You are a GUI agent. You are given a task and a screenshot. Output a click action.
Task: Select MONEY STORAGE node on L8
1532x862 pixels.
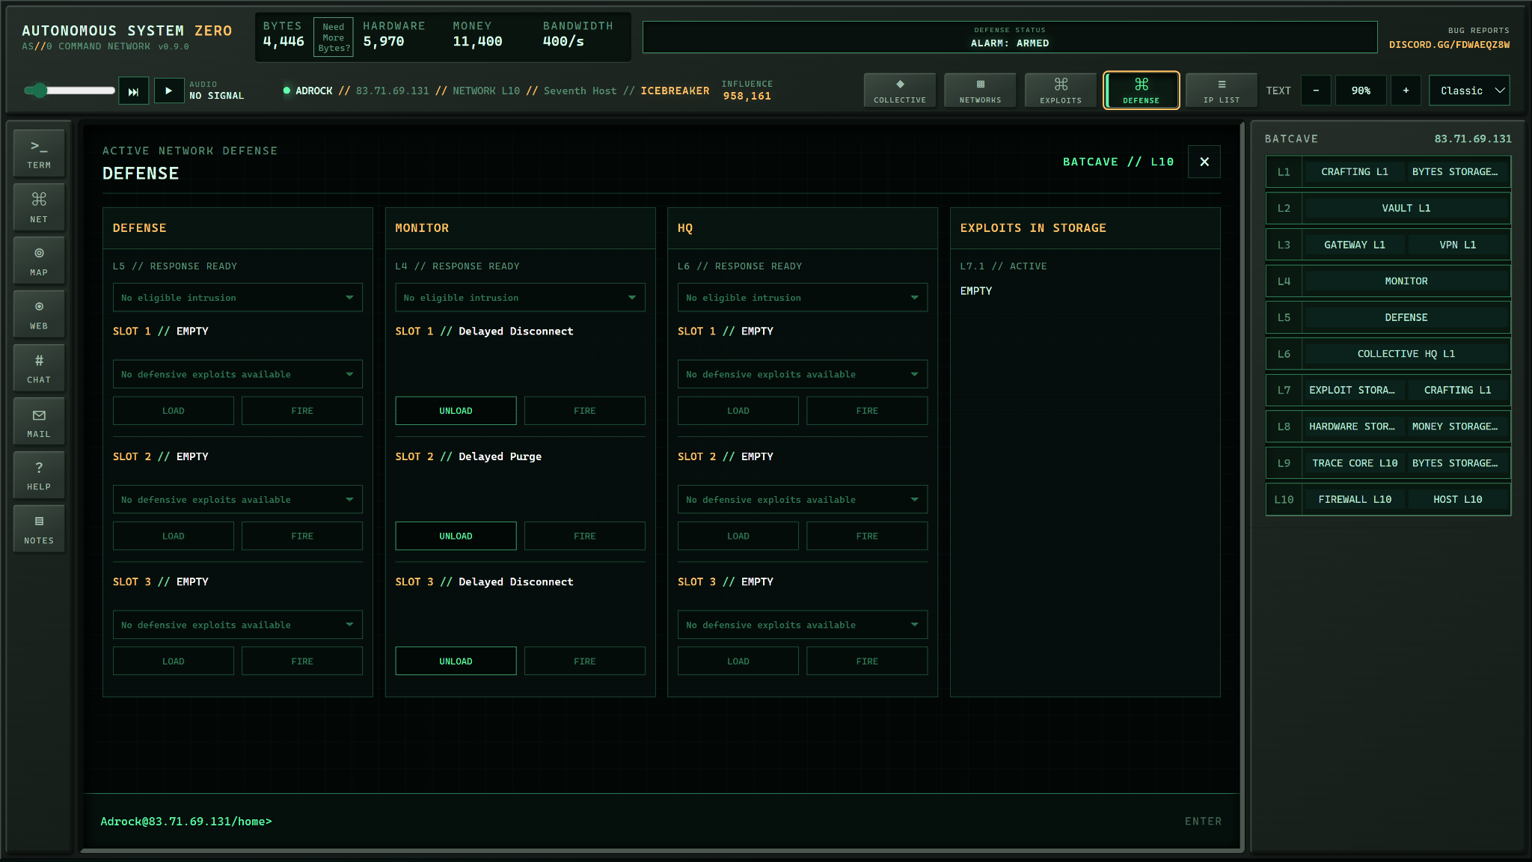1458,427
